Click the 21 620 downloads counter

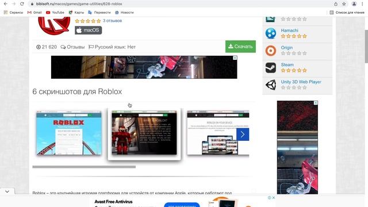[47, 47]
